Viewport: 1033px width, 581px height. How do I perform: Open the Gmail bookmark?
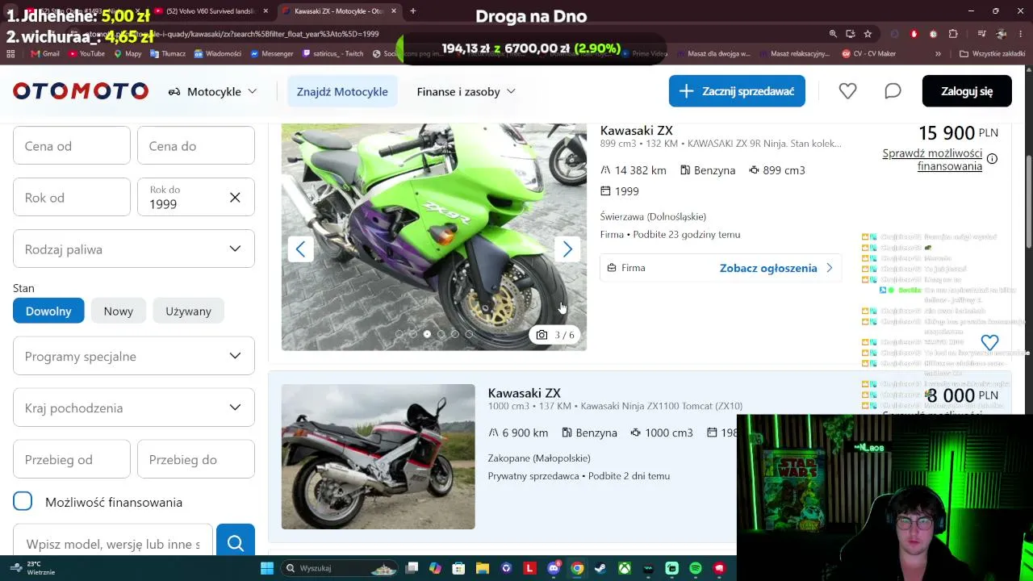[x=45, y=54]
